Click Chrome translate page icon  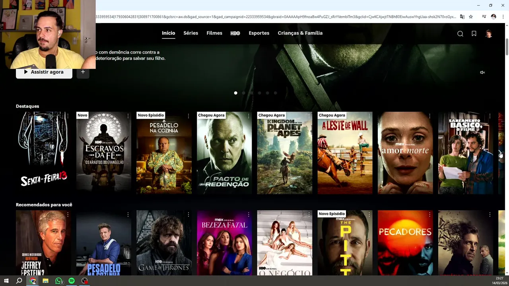pos(462,17)
